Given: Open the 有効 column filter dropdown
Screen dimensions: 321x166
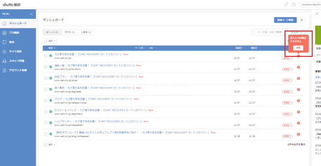Looking at the screenshot, I should pos(52,48).
